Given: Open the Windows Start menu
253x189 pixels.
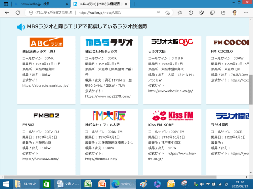Looking at the screenshot, I should 6,184.
